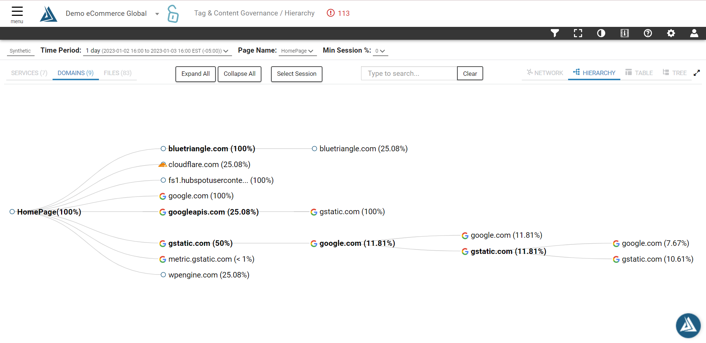Collapse the googleapis.com (25.08%) node
706x343 pixels.
tap(209, 212)
